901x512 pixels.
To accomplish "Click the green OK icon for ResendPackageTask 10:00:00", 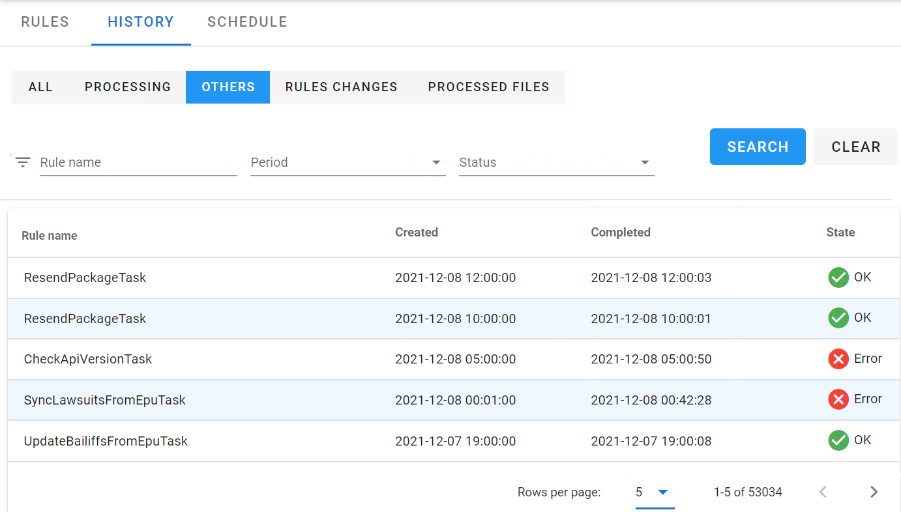I will pyautogui.click(x=838, y=318).
